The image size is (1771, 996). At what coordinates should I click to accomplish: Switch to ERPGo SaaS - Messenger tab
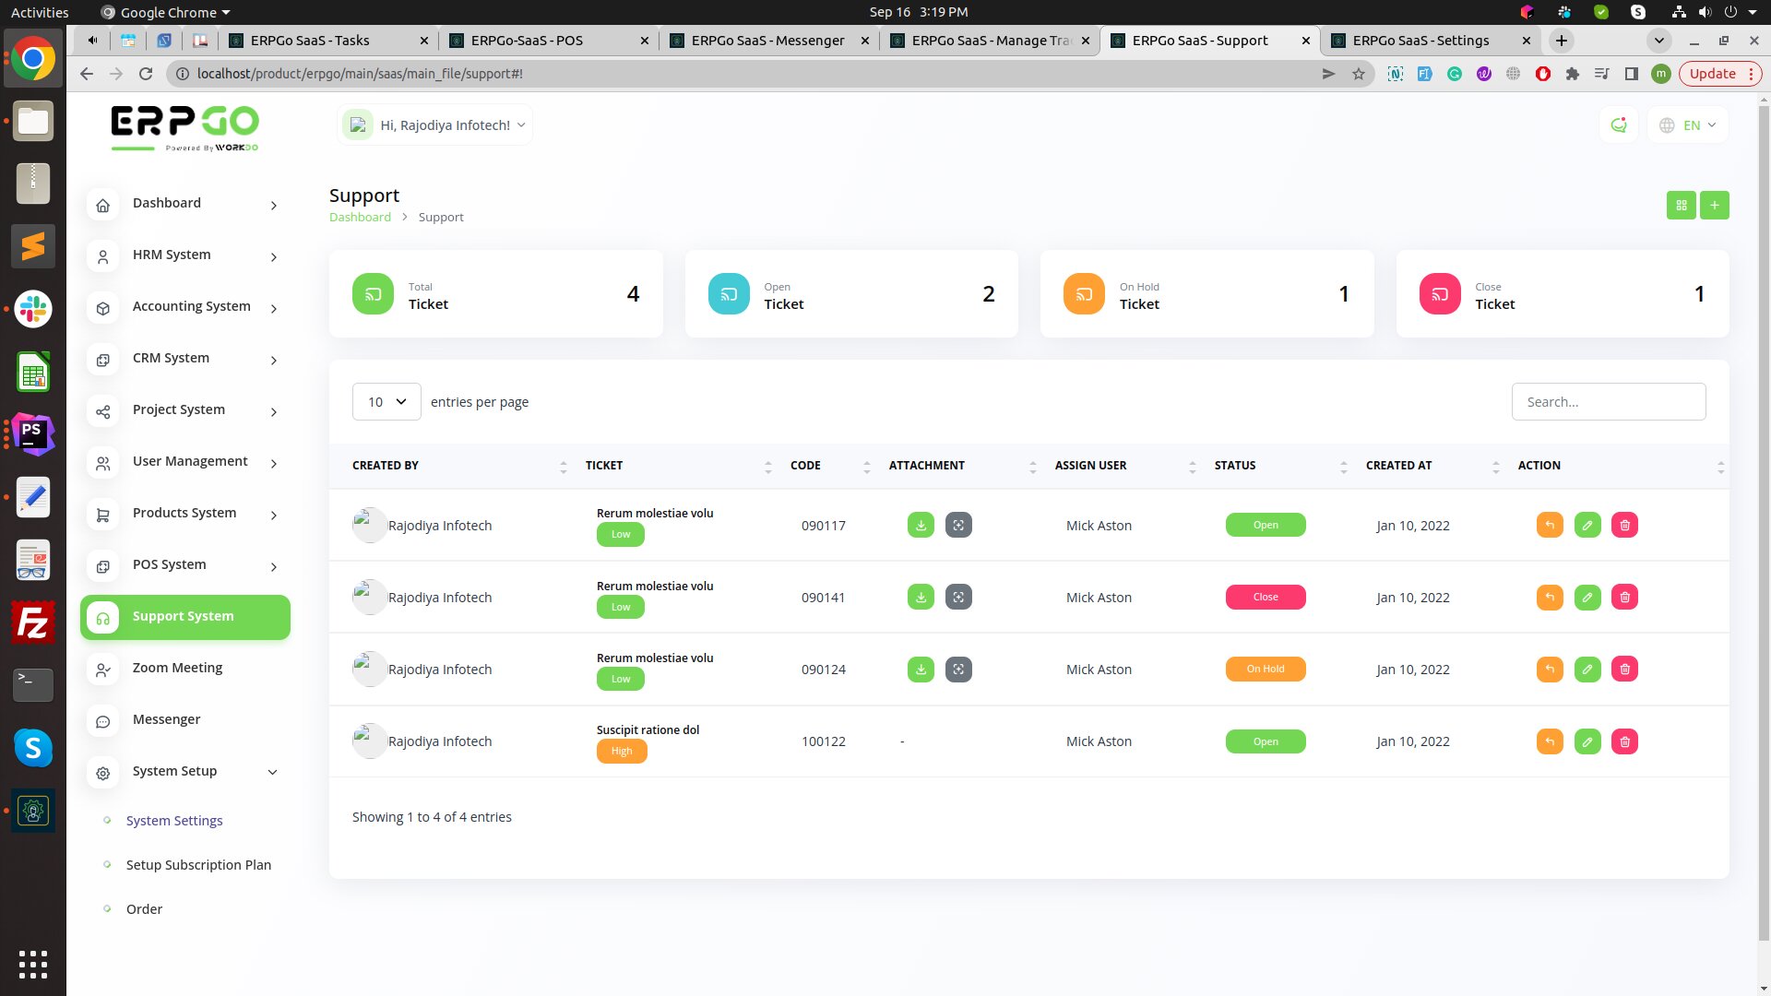pyautogui.click(x=767, y=41)
